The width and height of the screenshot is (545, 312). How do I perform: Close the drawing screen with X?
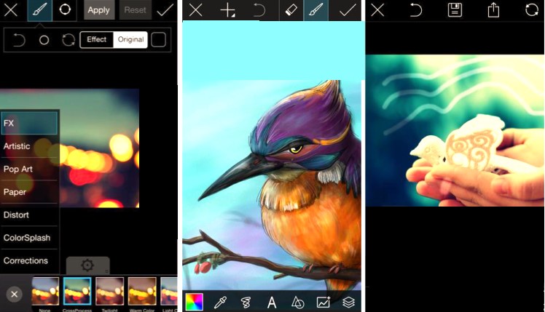[x=196, y=10]
